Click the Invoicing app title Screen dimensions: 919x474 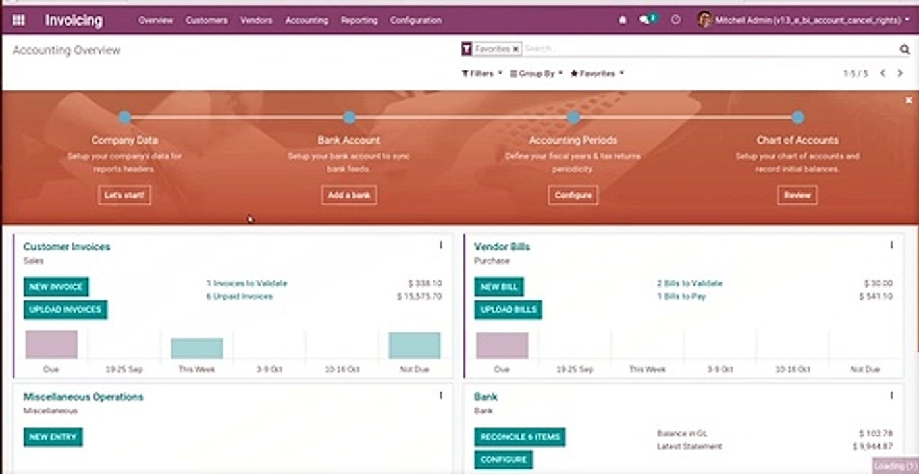(x=74, y=20)
